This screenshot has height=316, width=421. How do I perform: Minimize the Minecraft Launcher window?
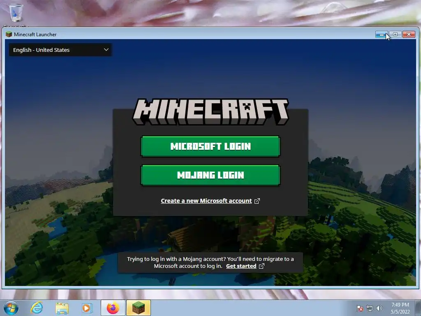[382, 35]
